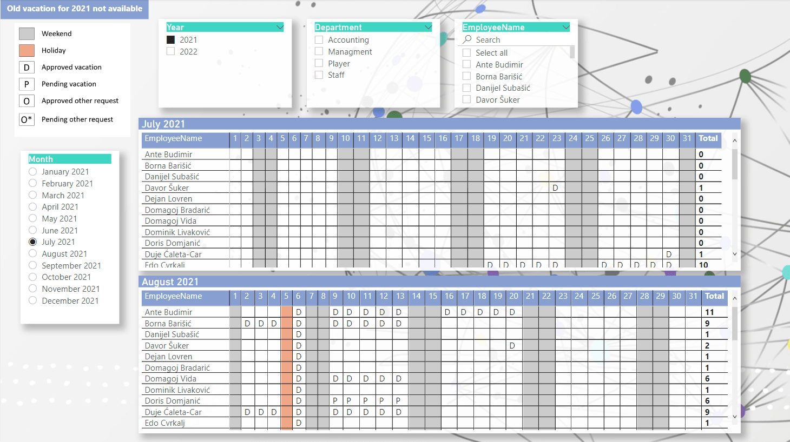Tick the Accounting department checkbox
Viewport: 790px width, 442px height.
pos(319,40)
